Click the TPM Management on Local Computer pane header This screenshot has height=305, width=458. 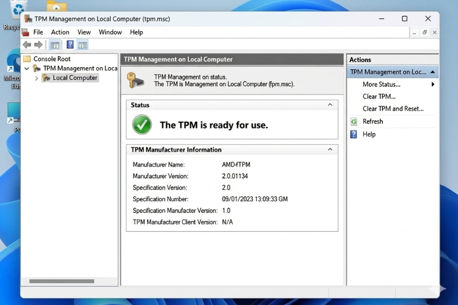click(x=232, y=59)
